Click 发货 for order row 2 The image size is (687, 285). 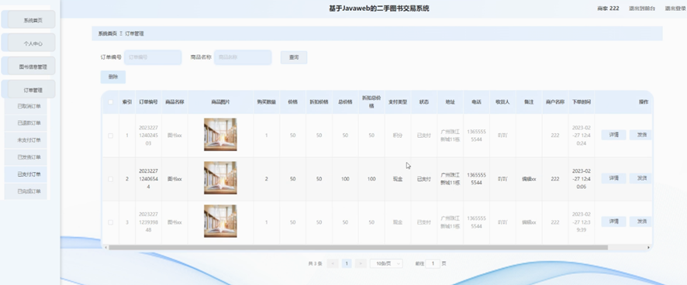[640, 178]
